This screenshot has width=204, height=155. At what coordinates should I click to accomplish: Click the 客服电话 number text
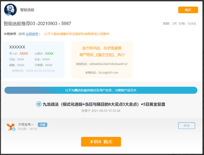pos(108,64)
